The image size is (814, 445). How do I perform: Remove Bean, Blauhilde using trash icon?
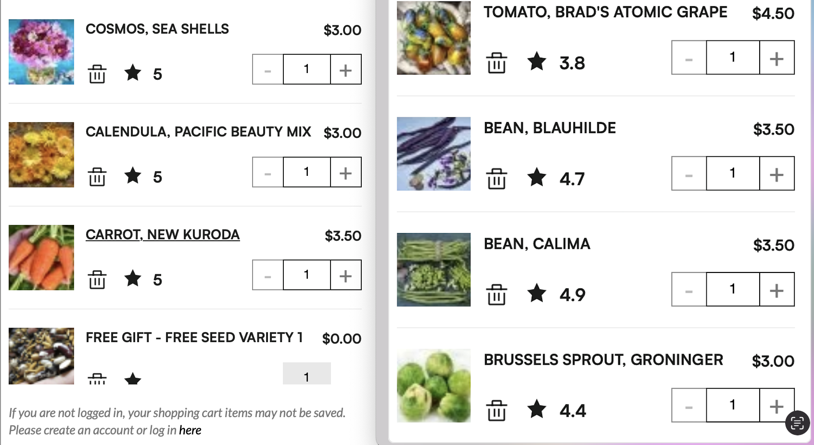pos(496,179)
